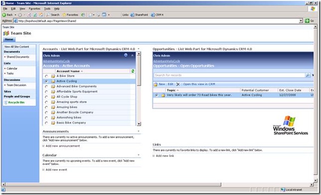Collapse the Accounts web part header chevron
Viewport: 321px width, 195px height.
[x=132, y=55]
